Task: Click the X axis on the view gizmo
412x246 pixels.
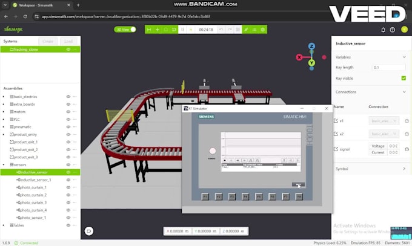Action: (299, 57)
